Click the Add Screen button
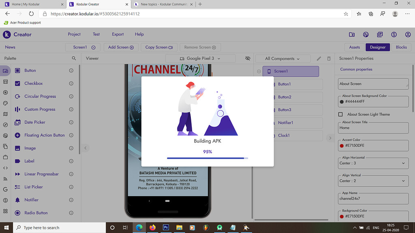Image resolution: width=415 pixels, height=233 pixels. click(121, 47)
